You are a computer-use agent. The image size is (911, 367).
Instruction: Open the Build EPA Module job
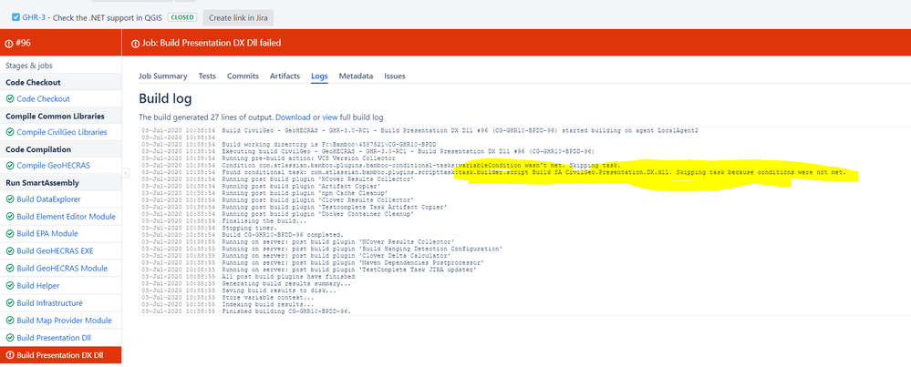pos(47,234)
